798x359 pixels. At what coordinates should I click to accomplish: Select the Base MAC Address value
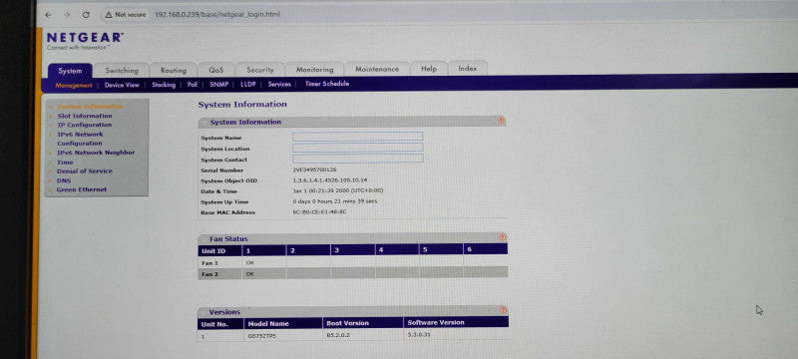click(319, 211)
